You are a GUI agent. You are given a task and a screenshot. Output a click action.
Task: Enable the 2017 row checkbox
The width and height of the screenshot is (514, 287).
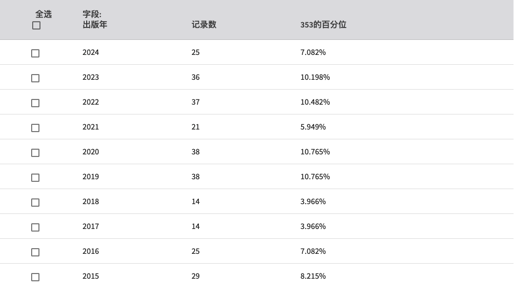pyautogui.click(x=35, y=227)
